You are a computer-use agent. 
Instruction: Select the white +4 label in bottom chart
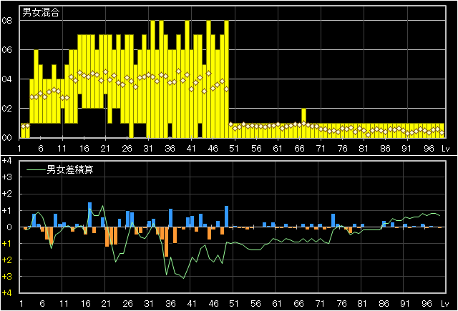pyautogui.click(x=6, y=160)
